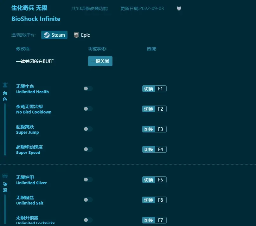Click the Epic Games logo icon
The width and height of the screenshot is (256, 226).
[x=76, y=35]
